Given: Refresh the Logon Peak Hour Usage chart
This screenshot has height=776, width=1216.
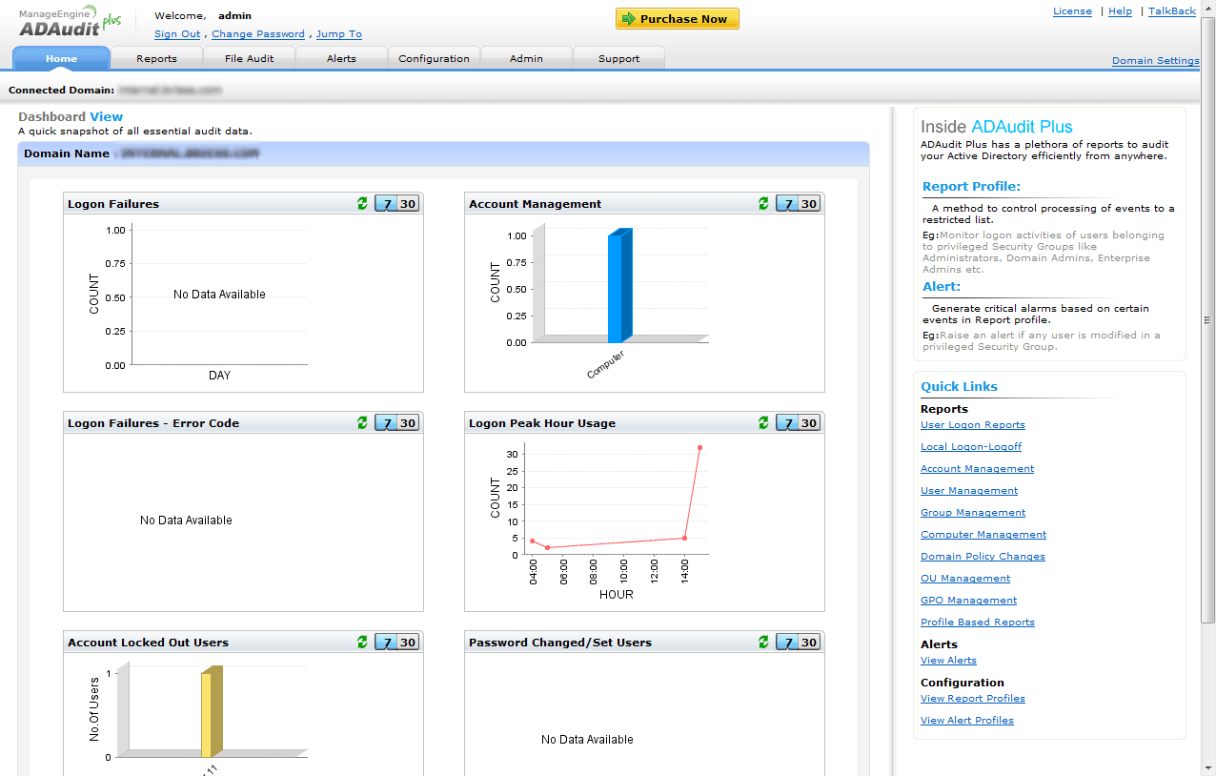Looking at the screenshot, I should (763, 423).
